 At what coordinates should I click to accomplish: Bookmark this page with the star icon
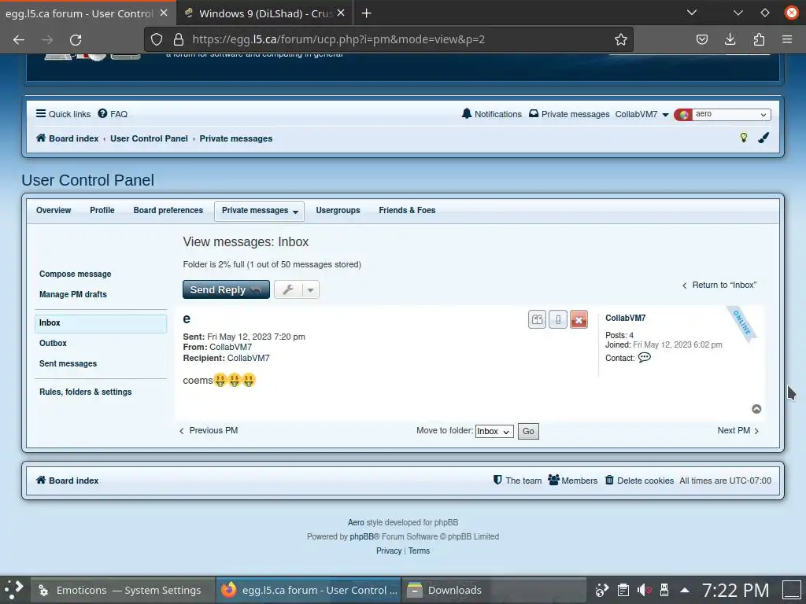(620, 39)
